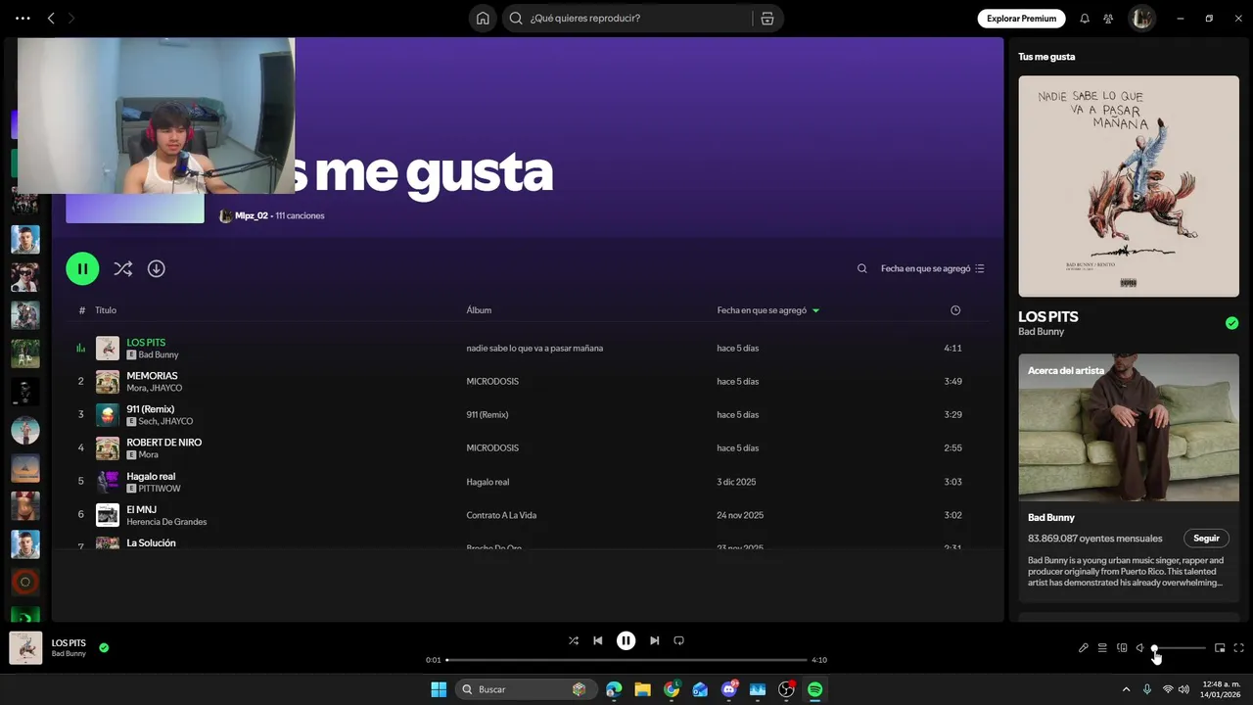Screen dimensions: 1253x705
Task: Skip to the previous track
Action: [598, 640]
